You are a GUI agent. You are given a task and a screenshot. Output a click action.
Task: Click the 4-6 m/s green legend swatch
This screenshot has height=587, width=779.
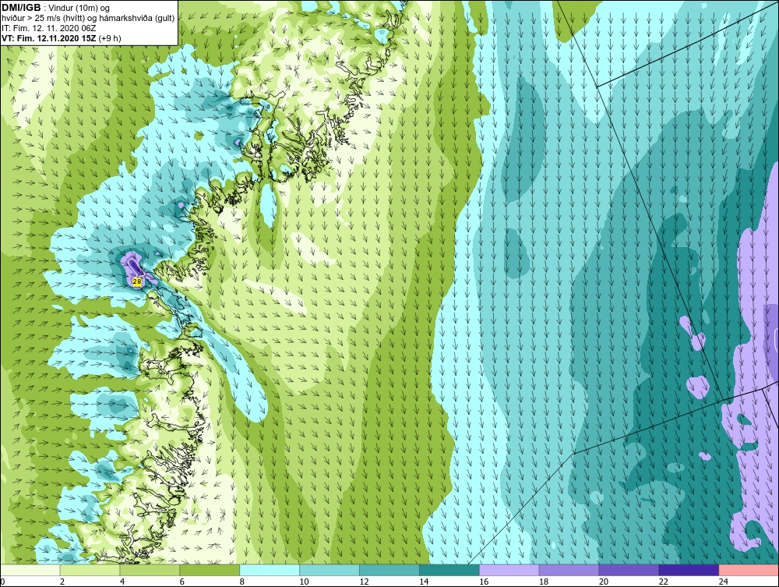point(150,570)
